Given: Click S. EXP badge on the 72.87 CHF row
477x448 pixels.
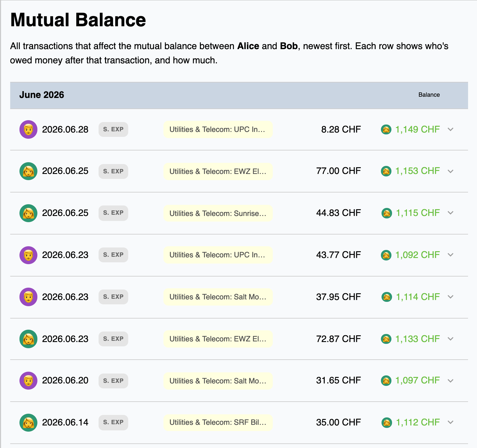Looking at the screenshot, I should click(x=113, y=339).
